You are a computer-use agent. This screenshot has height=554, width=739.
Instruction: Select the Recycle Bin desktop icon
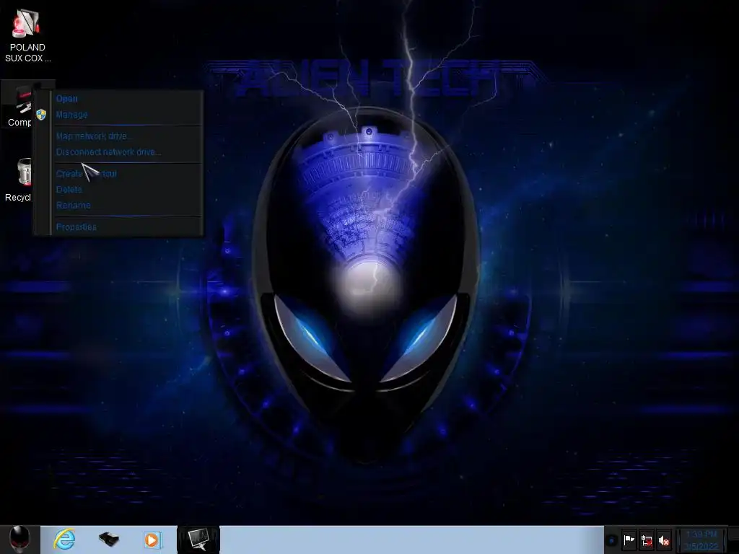point(18,180)
